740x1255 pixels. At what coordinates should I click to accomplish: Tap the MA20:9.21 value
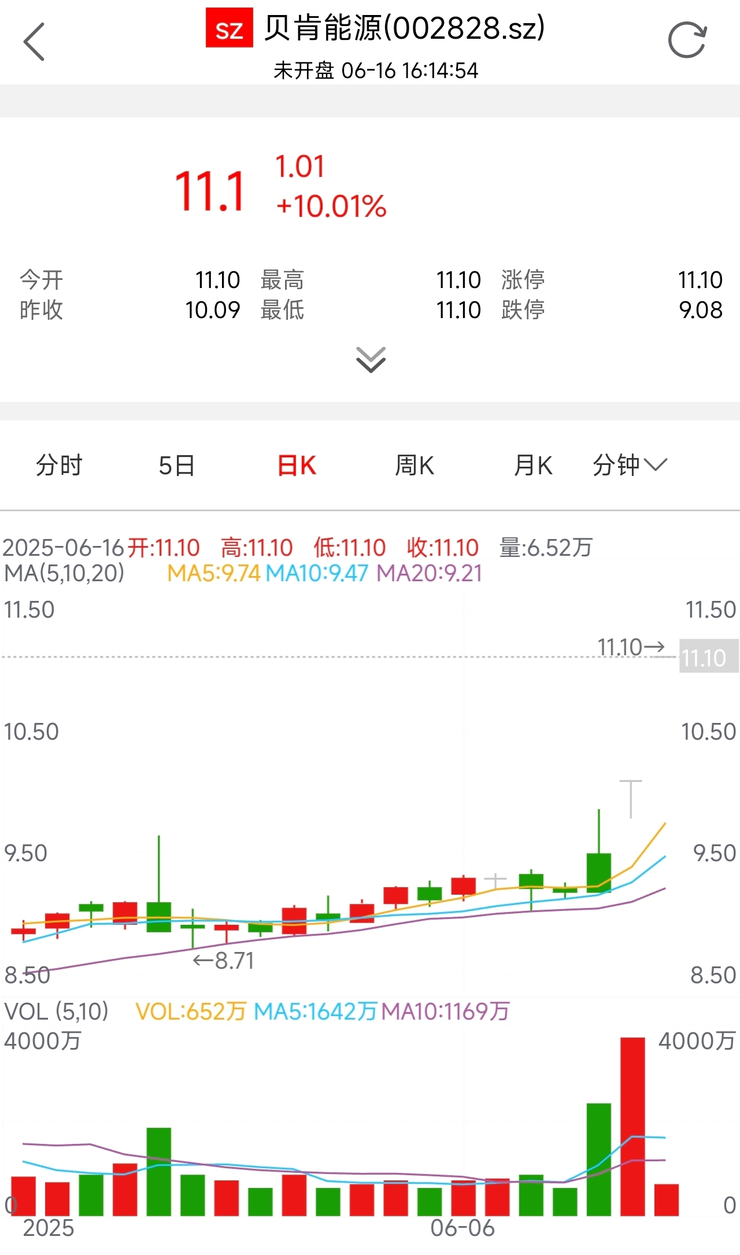point(430,573)
